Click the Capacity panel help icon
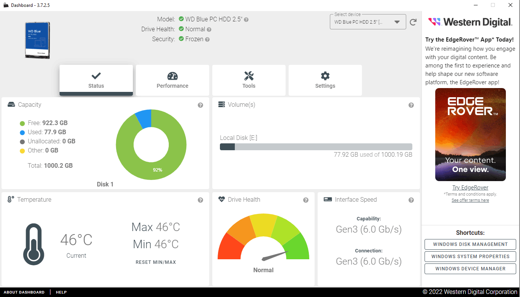 coord(200,105)
